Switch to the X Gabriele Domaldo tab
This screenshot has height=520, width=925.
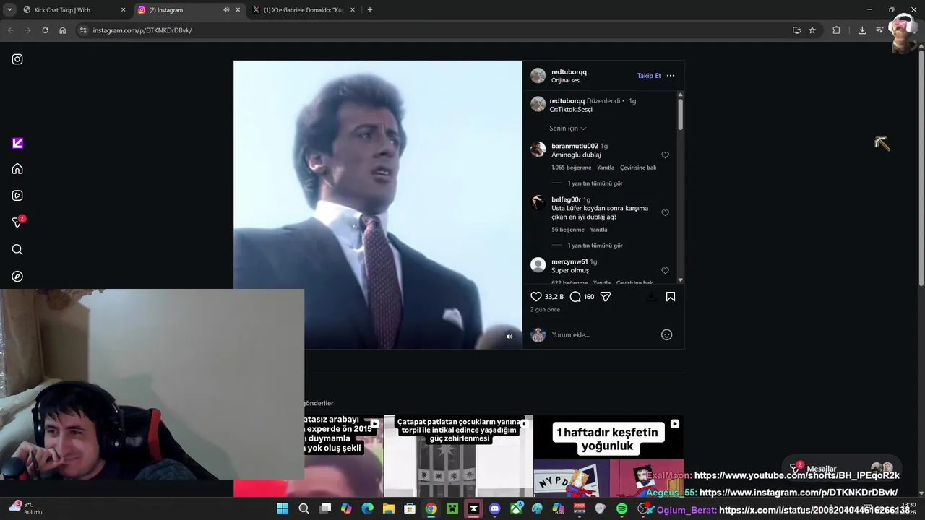304,10
